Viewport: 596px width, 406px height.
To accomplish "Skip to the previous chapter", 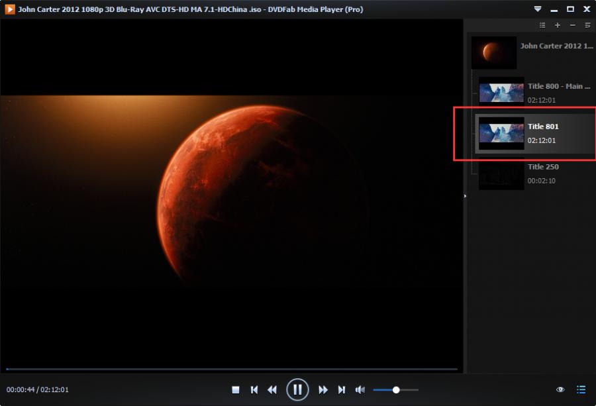I will coord(254,390).
